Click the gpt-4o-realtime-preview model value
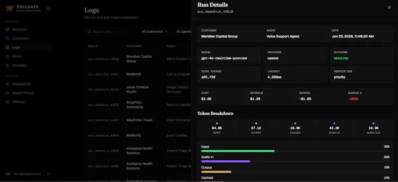Screen dimensions: 398x182 click(x=224, y=58)
